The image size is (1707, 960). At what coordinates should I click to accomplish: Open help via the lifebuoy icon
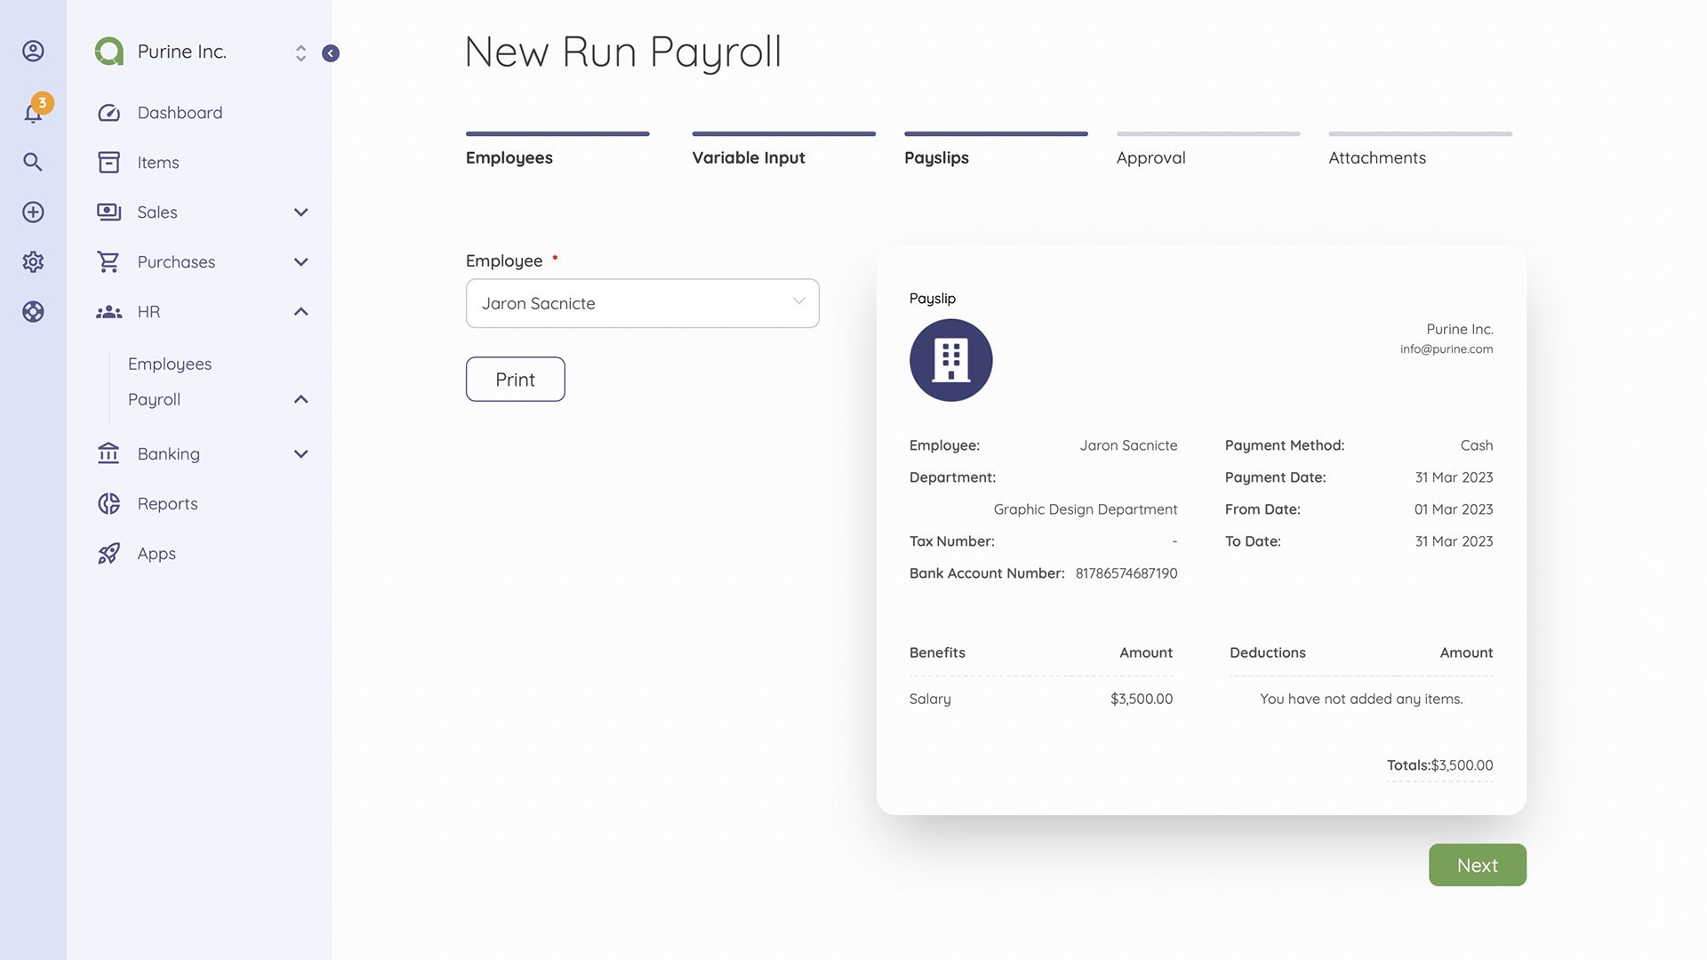(33, 312)
